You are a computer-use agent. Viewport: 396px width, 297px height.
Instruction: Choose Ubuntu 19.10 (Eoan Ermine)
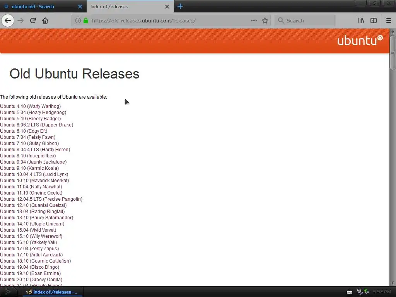[x=30, y=273]
